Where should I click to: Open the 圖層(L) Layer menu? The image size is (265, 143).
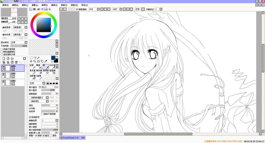tap(35, 5)
